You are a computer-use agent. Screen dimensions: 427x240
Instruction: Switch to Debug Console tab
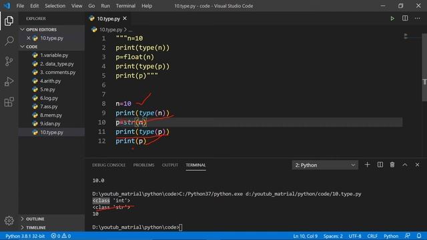[109, 165]
